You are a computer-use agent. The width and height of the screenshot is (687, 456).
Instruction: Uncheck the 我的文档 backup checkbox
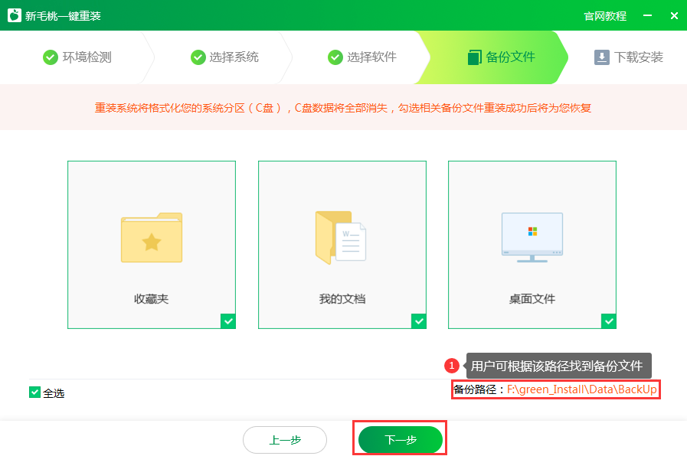(x=419, y=321)
